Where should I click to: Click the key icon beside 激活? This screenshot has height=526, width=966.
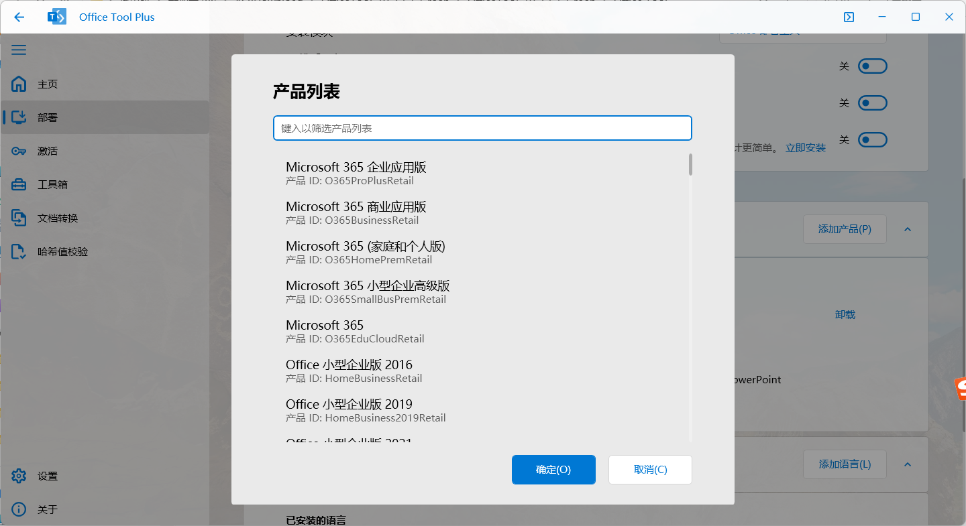19,151
